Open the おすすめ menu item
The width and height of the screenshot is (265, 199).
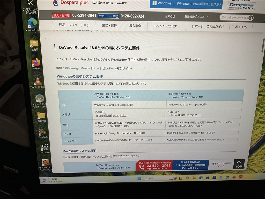[x=241, y=27]
